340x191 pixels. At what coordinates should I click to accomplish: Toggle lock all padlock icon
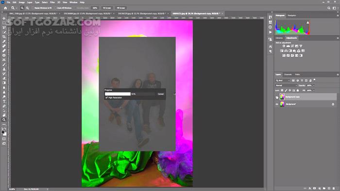(x=298, y=91)
